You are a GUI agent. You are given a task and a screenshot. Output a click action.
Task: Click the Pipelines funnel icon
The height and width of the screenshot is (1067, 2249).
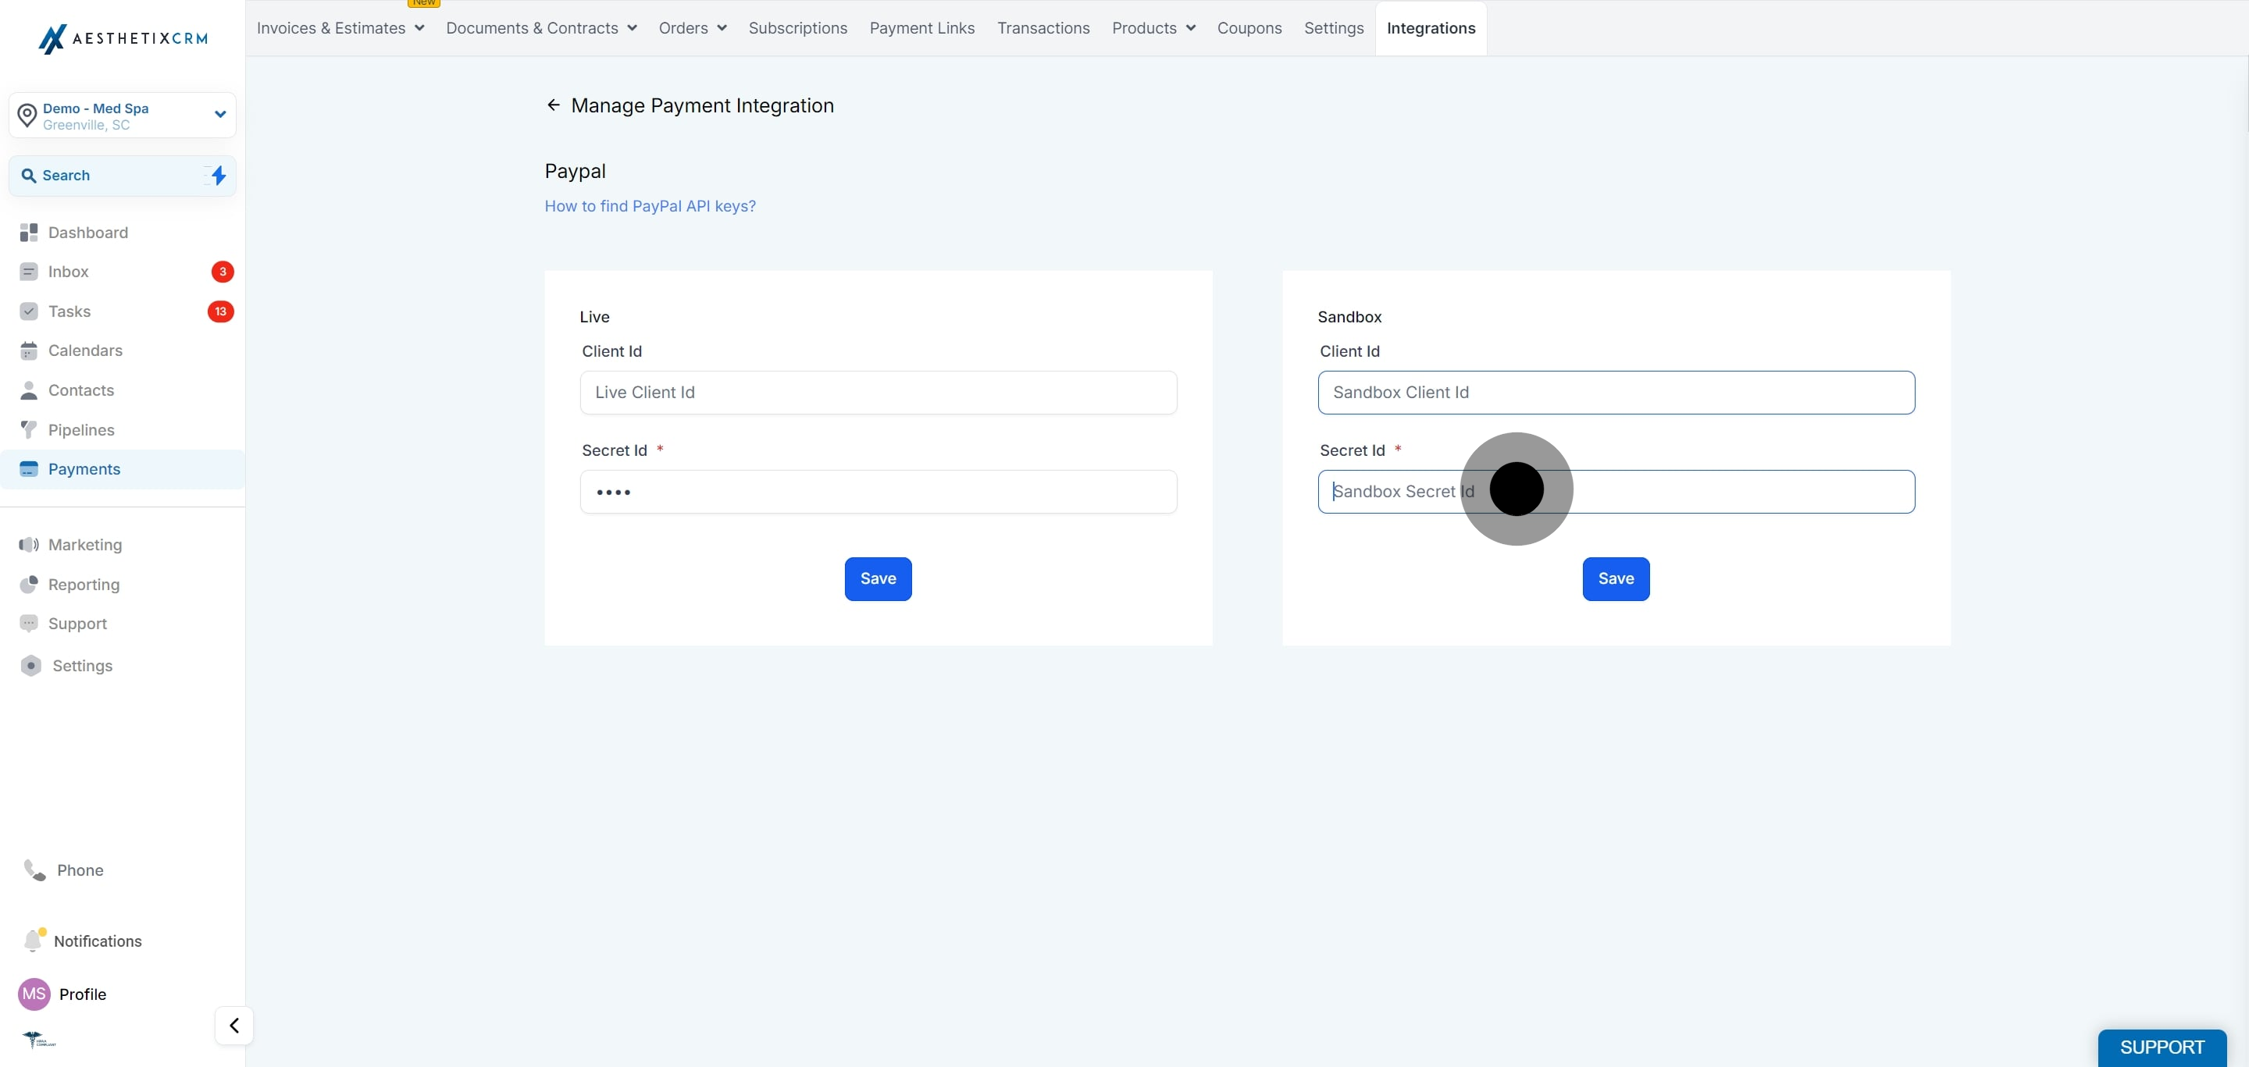pyautogui.click(x=29, y=429)
